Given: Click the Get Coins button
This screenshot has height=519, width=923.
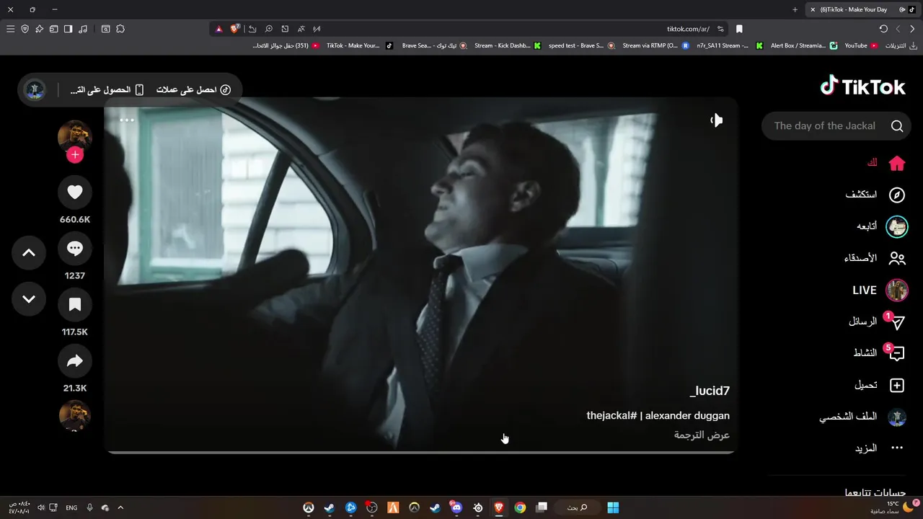Looking at the screenshot, I should click(193, 90).
